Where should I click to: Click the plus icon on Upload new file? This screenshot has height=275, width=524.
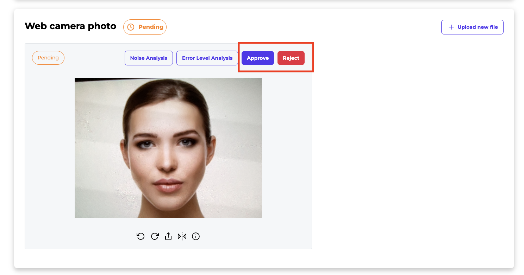tap(451, 27)
